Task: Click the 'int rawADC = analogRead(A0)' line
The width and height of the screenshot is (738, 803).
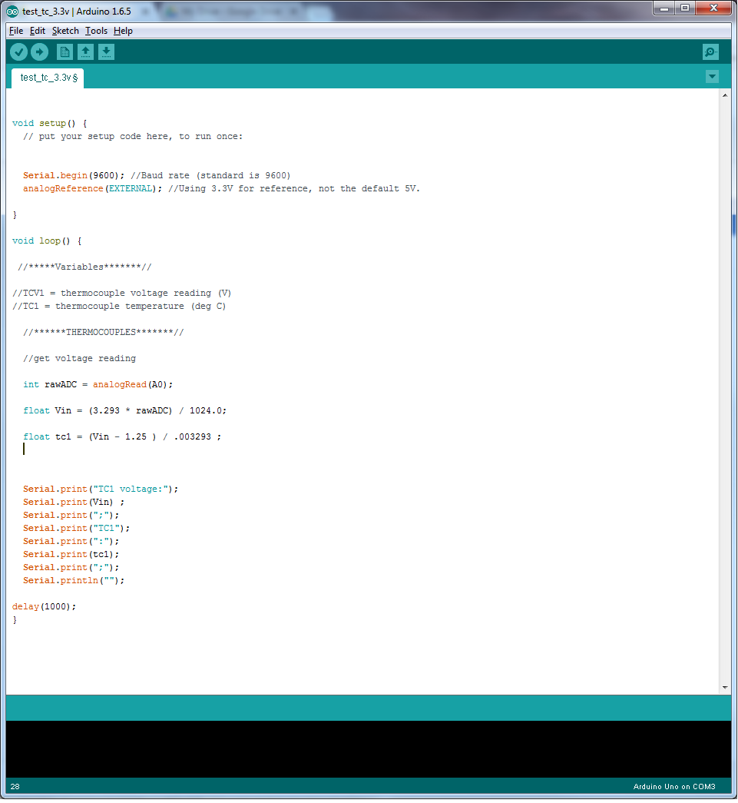Action: [x=98, y=385]
